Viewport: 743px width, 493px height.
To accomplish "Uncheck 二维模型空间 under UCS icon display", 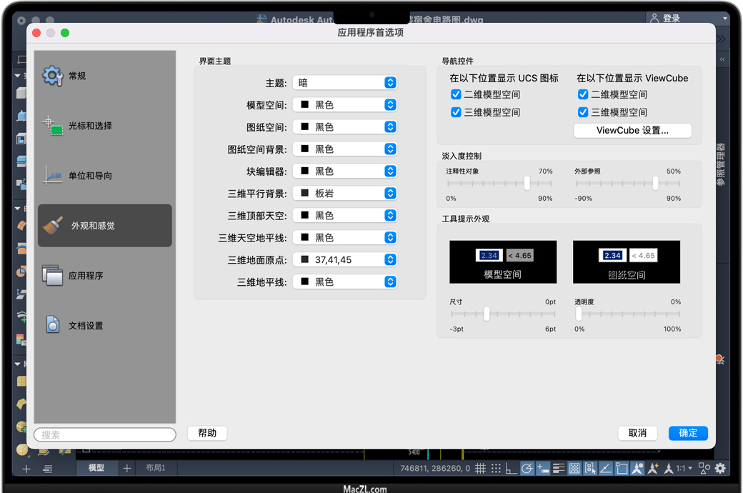I will click(456, 94).
